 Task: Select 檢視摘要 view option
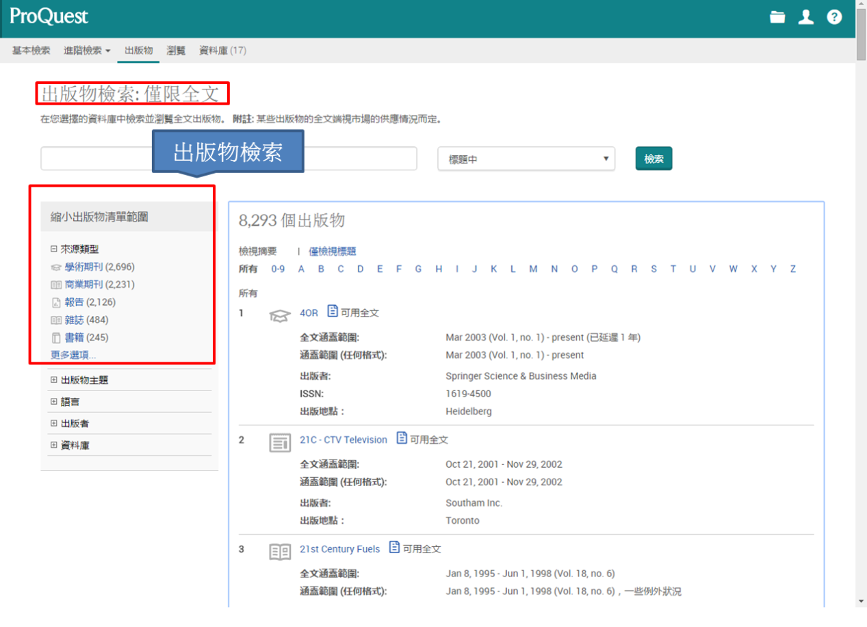coord(258,252)
